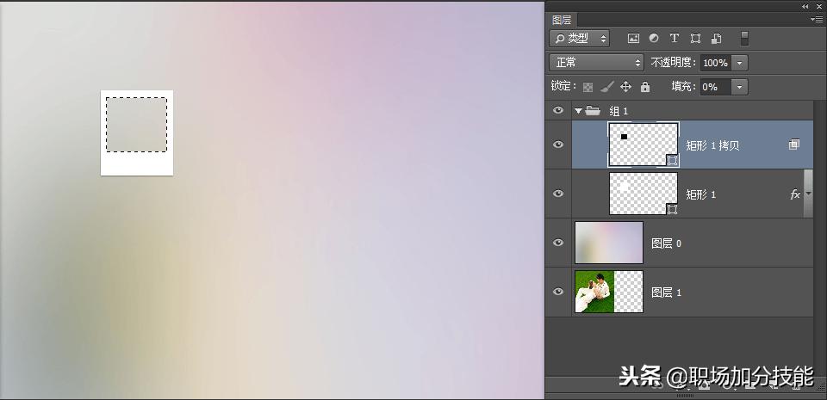Click the icon right of 矩形 1 拷贝
Viewport: 827px width, 400px height.
pyautogui.click(x=793, y=145)
